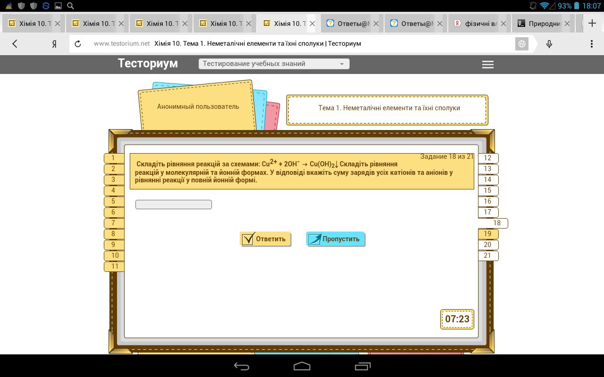Go back with the browser back arrow
Viewport: 604px width, 377px height.
(15, 44)
